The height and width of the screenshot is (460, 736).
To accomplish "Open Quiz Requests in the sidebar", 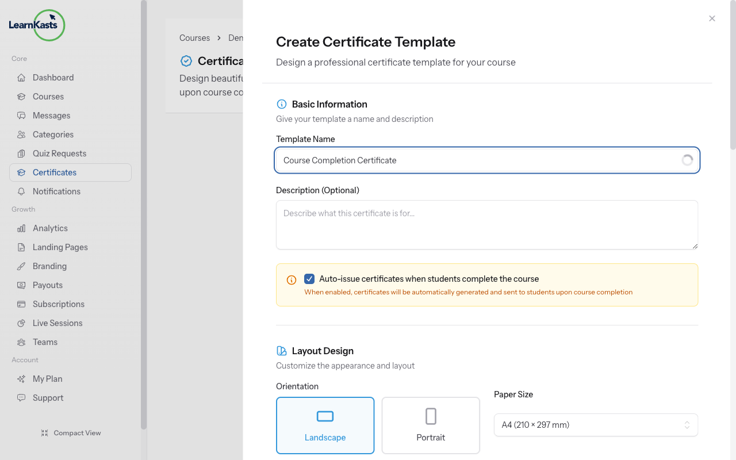I will (59, 153).
